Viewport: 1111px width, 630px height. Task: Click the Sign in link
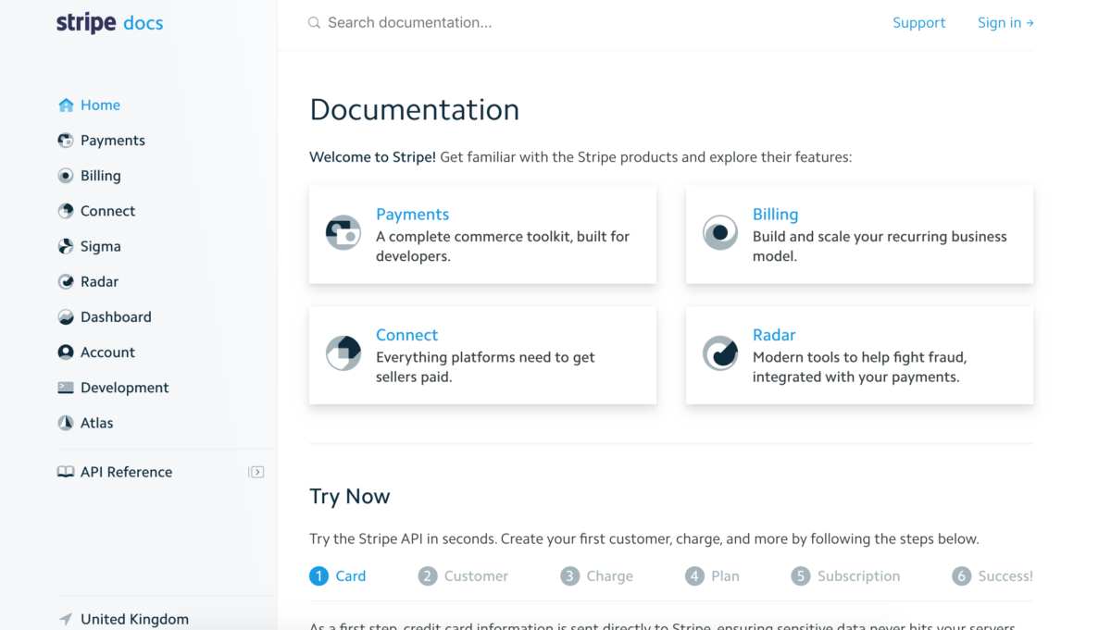point(1005,22)
